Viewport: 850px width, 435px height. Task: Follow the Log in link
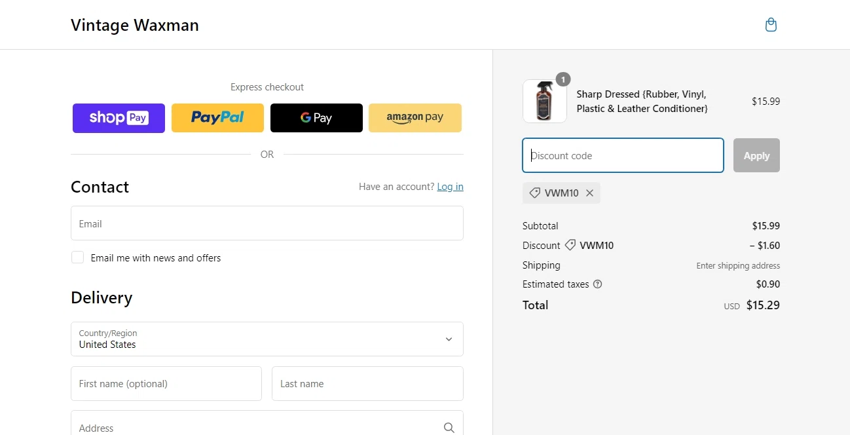450,187
